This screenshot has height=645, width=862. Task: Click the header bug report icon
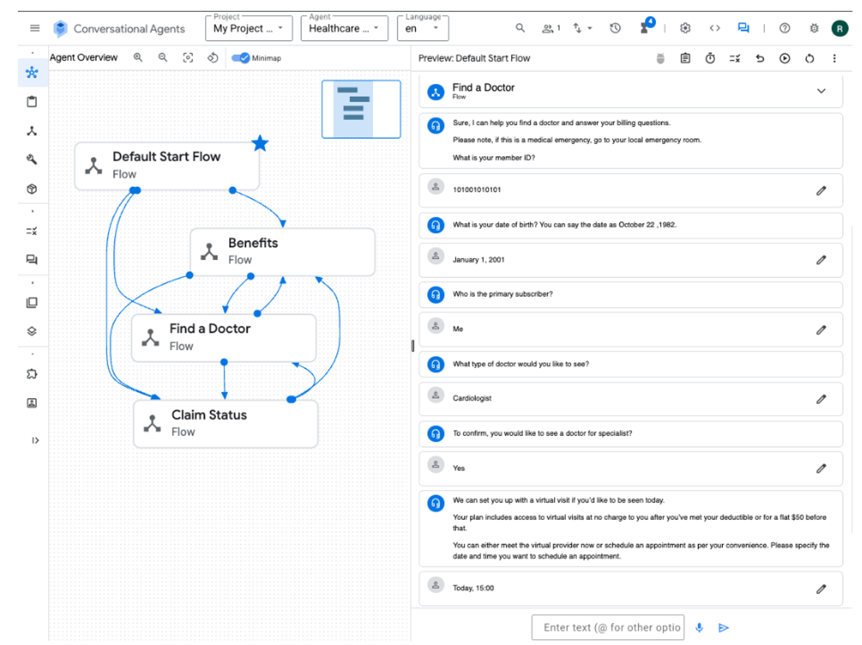[813, 28]
